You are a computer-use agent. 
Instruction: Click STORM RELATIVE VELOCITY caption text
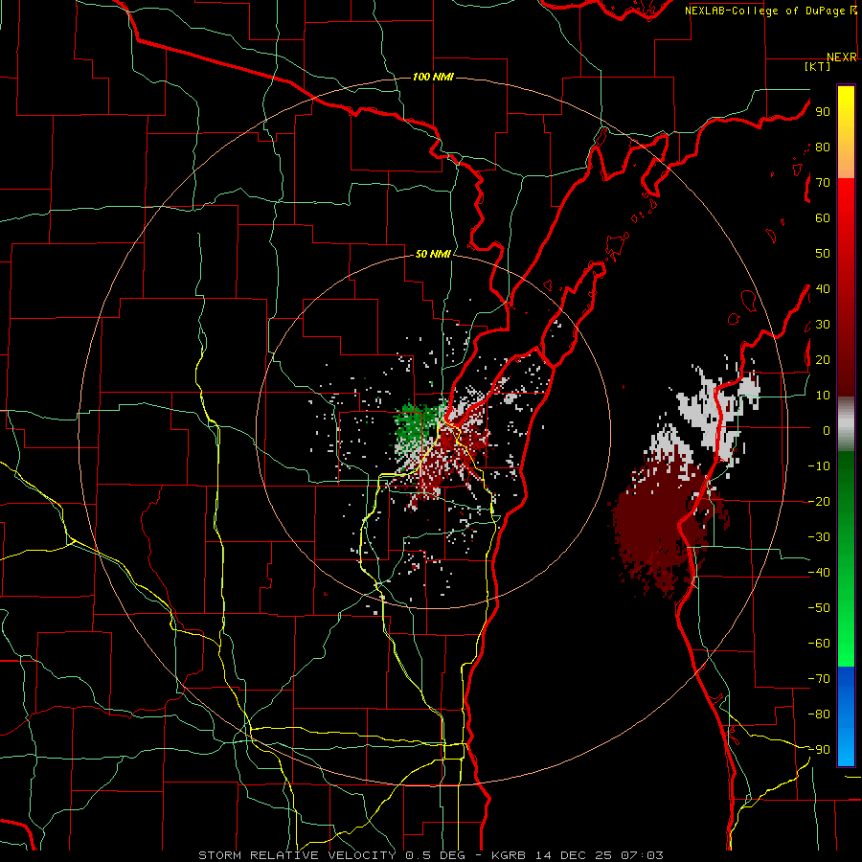298,855
